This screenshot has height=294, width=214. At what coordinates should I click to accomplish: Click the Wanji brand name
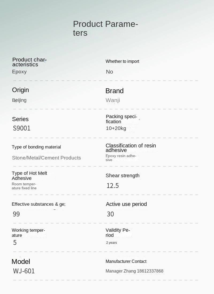click(x=113, y=100)
